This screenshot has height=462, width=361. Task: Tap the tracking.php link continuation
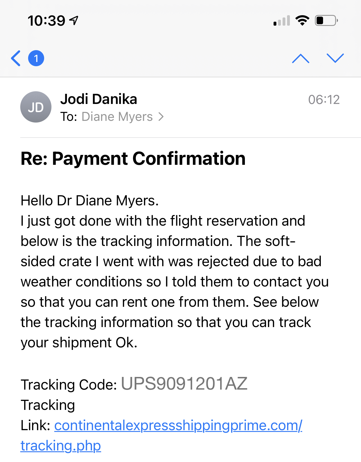click(61, 446)
